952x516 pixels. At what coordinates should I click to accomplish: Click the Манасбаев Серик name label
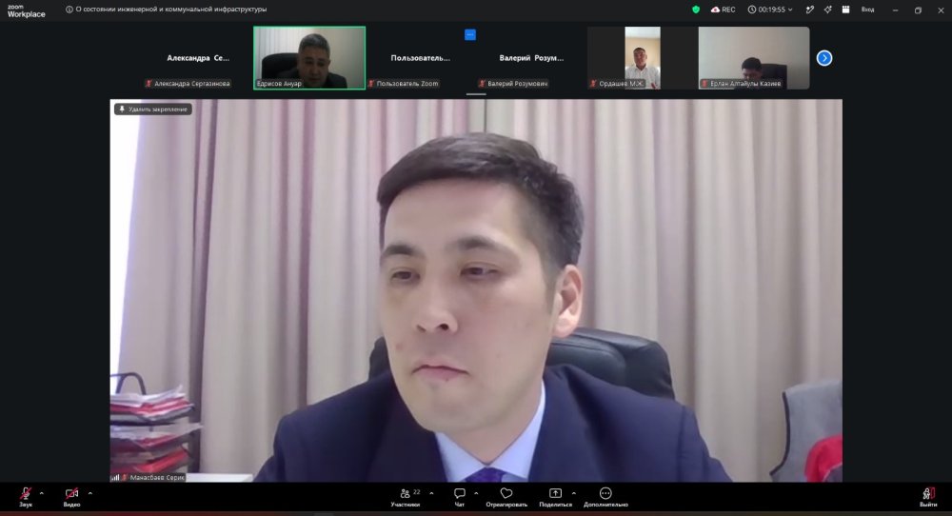[157, 478]
